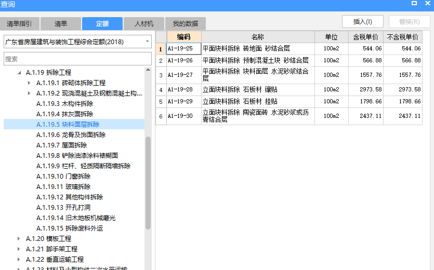Select A.1.19.6 龙骨及饰面拆除
Image resolution: width=434 pixels, height=270 pixels.
click(x=71, y=134)
